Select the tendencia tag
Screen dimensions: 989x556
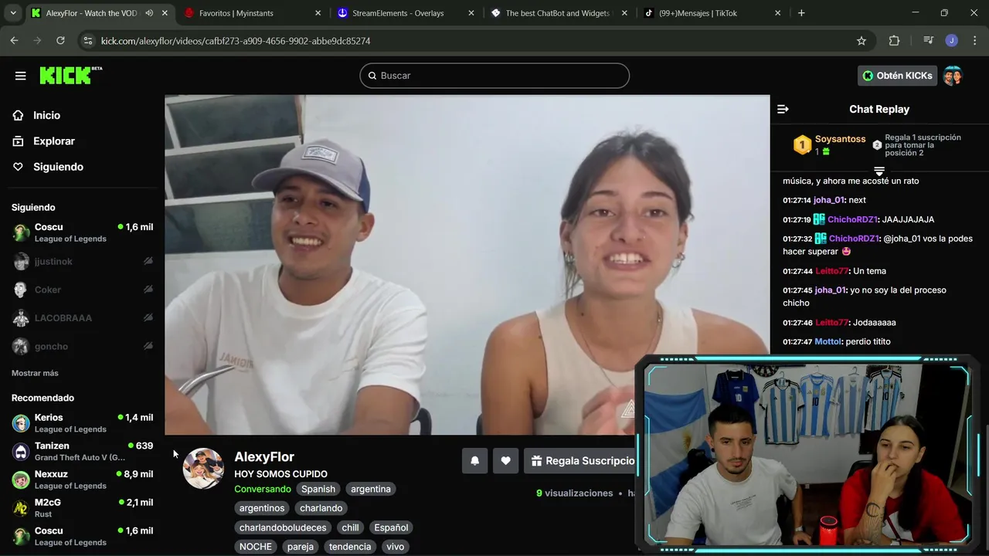pyautogui.click(x=350, y=547)
